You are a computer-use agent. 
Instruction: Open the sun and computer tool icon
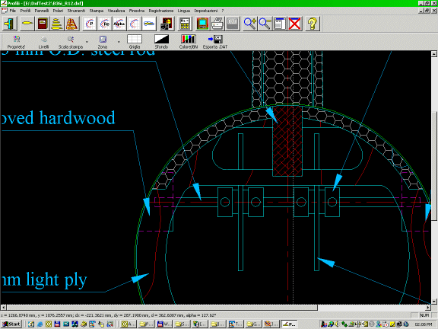coord(167,24)
